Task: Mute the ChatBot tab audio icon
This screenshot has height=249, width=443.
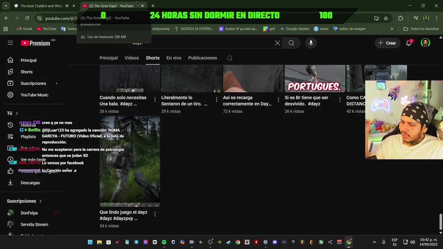Action: 67,6
